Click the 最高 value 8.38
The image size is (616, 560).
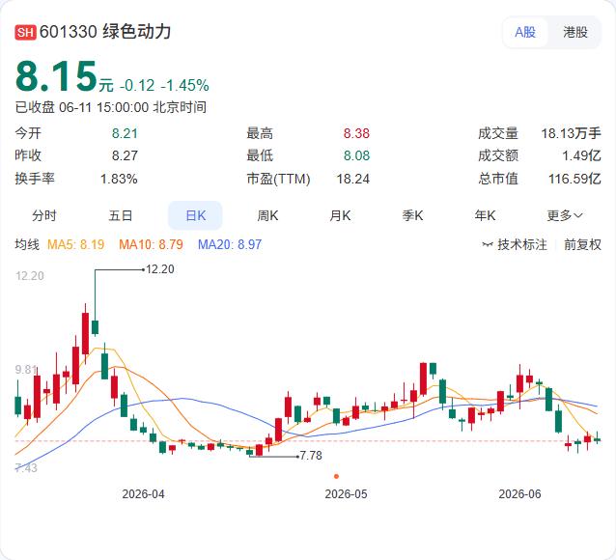(356, 133)
